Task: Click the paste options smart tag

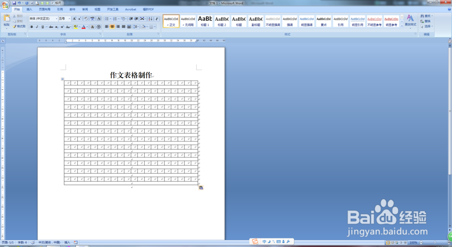Action: (201, 188)
